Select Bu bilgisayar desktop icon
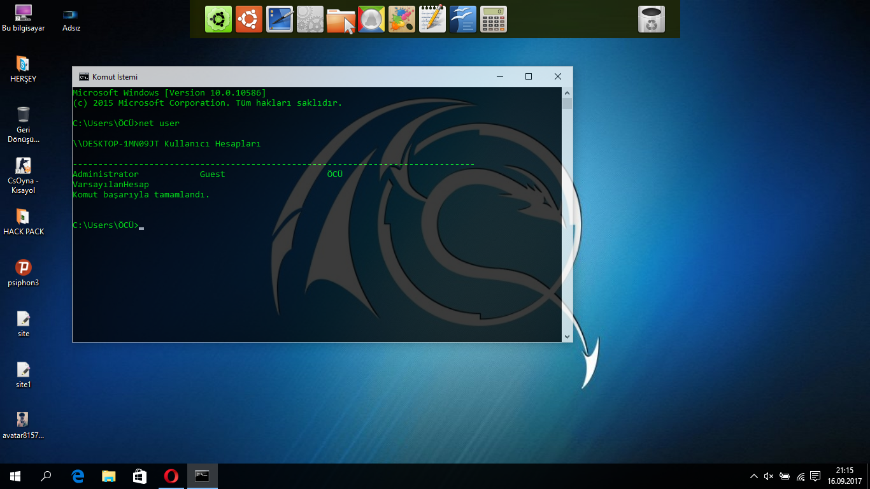This screenshot has width=870, height=489. click(x=24, y=18)
